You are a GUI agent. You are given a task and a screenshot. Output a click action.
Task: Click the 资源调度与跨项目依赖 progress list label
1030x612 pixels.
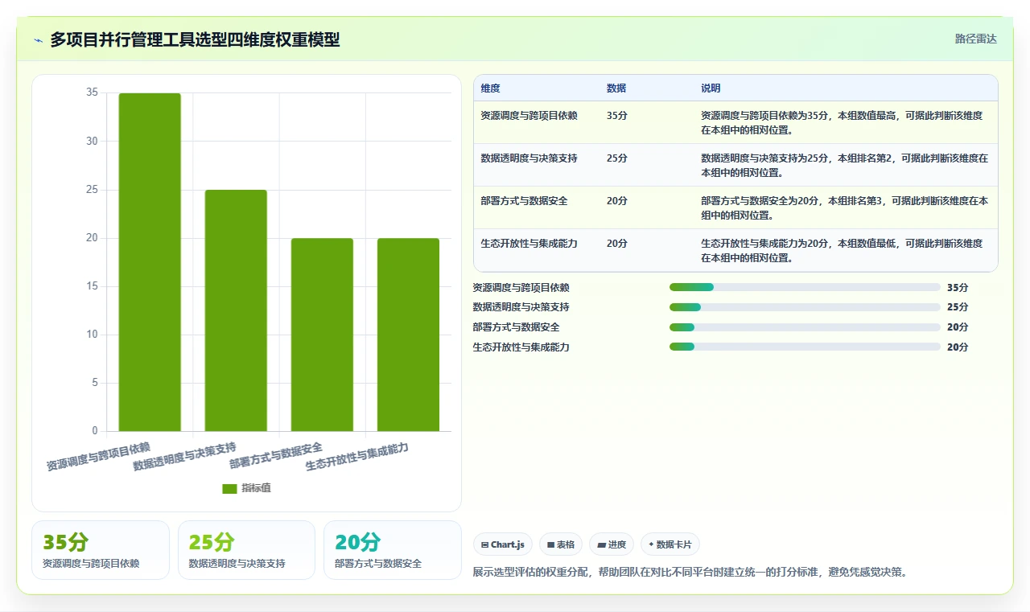click(521, 287)
